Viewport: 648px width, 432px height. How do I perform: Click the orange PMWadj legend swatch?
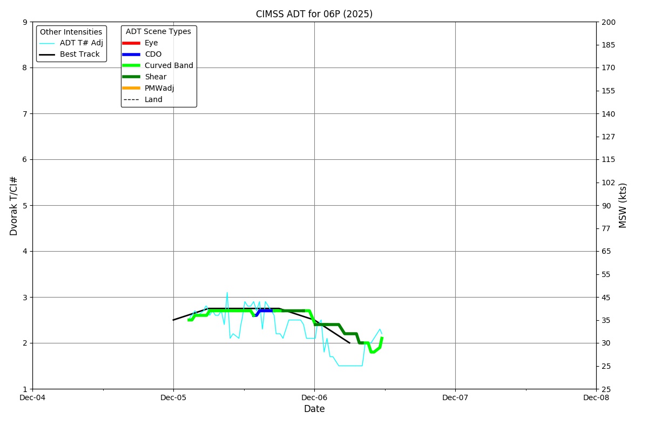click(x=131, y=89)
